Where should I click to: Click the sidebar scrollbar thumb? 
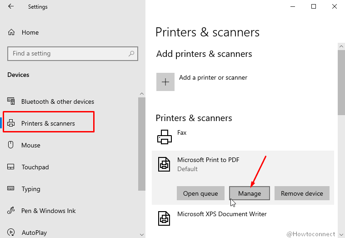[142, 144]
